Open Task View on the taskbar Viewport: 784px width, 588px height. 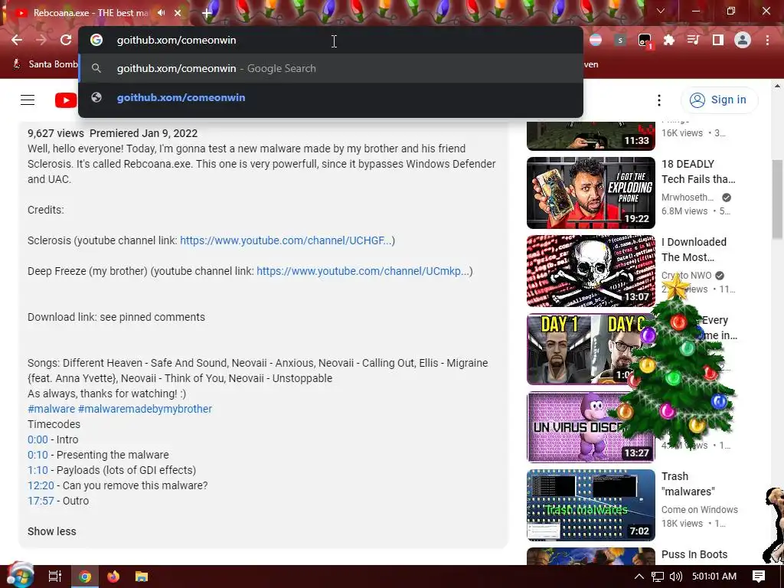click(55, 577)
